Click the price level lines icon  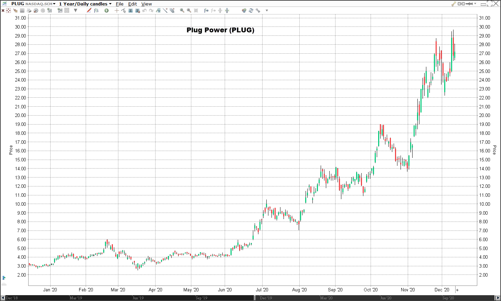pos(158,11)
